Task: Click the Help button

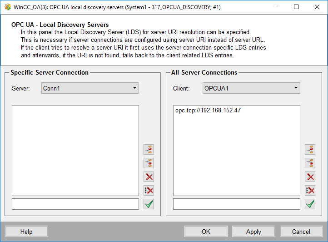Action: 26,232
